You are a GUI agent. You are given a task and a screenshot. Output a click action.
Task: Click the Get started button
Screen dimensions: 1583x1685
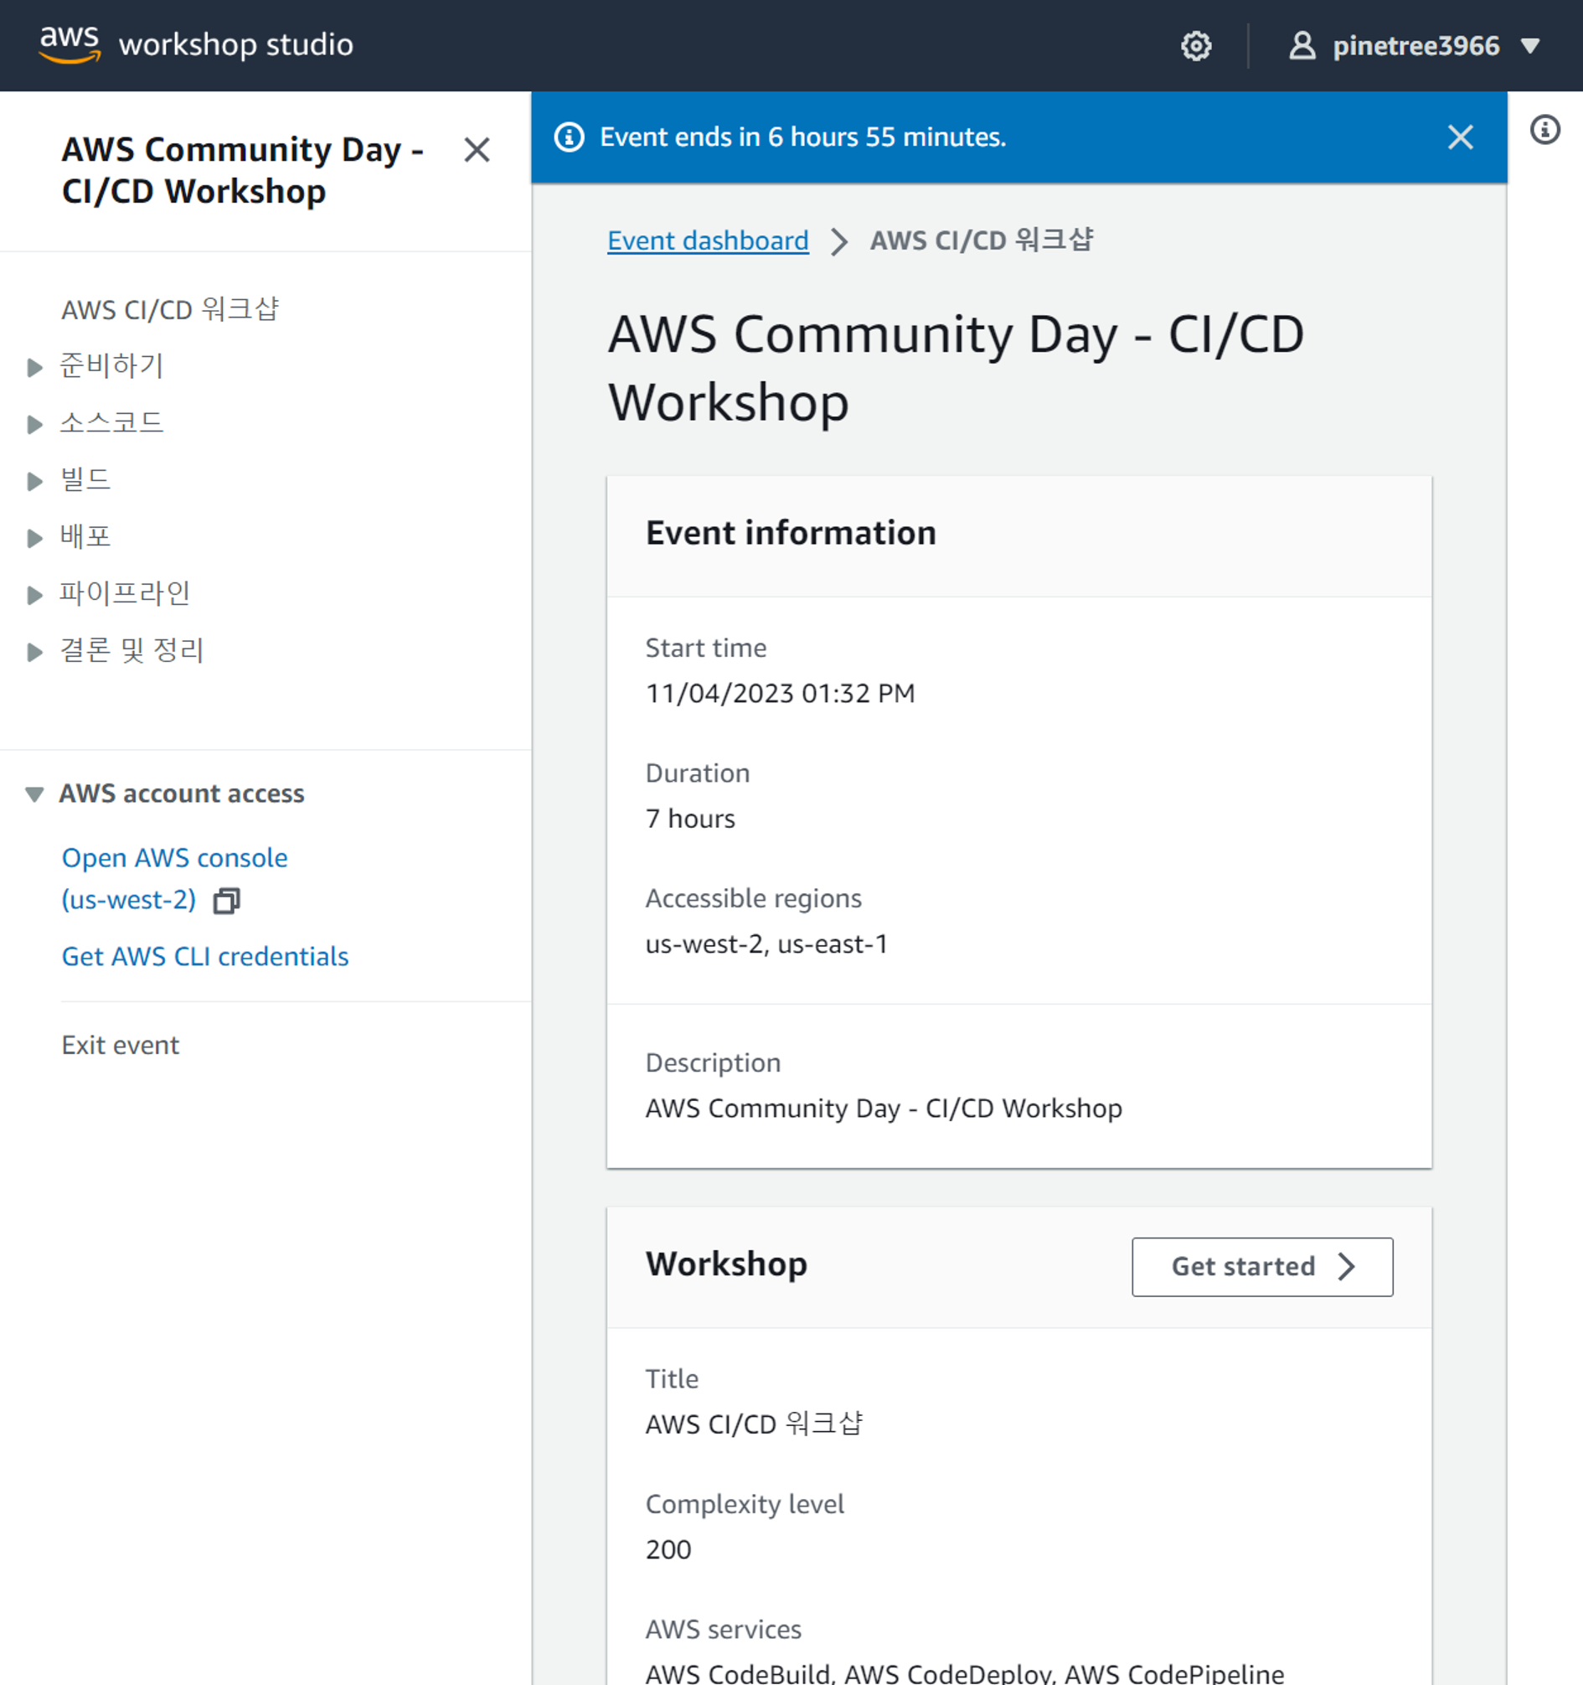1262,1266
